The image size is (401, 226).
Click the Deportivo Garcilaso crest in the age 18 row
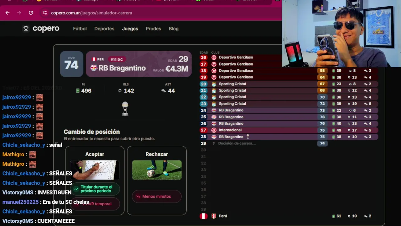(214, 71)
